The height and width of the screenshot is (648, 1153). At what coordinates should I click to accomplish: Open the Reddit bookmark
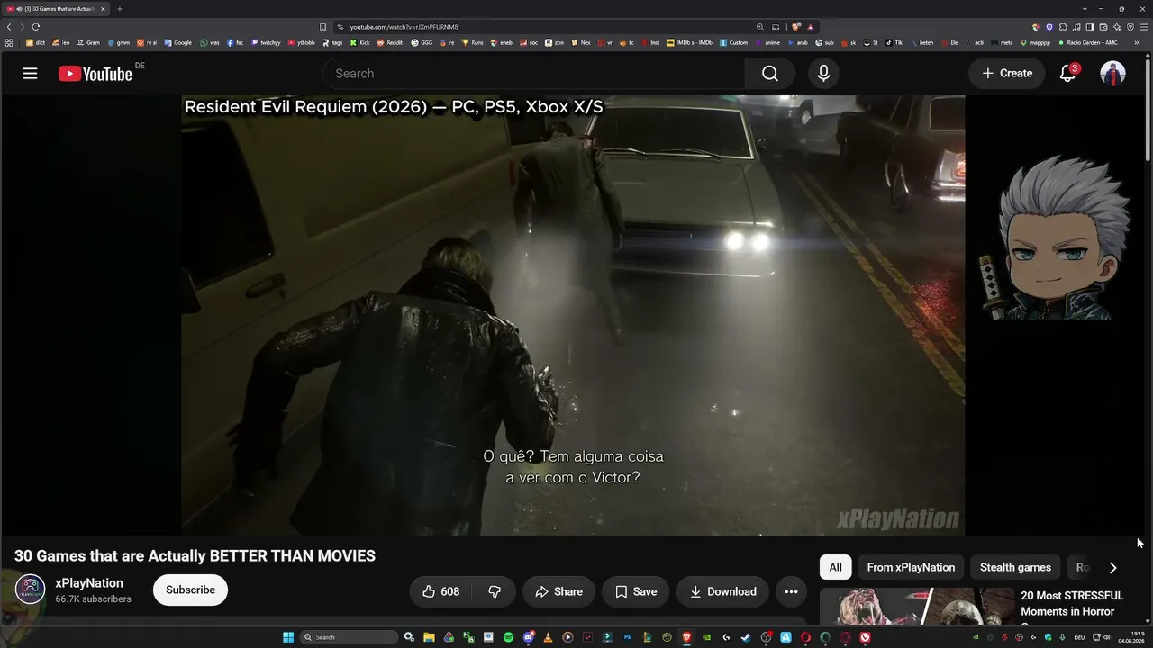390,42
